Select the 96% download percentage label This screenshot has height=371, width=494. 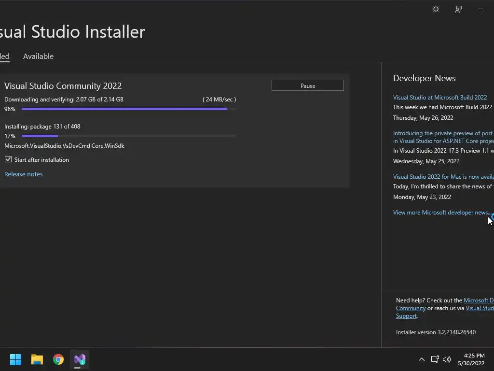pos(10,109)
